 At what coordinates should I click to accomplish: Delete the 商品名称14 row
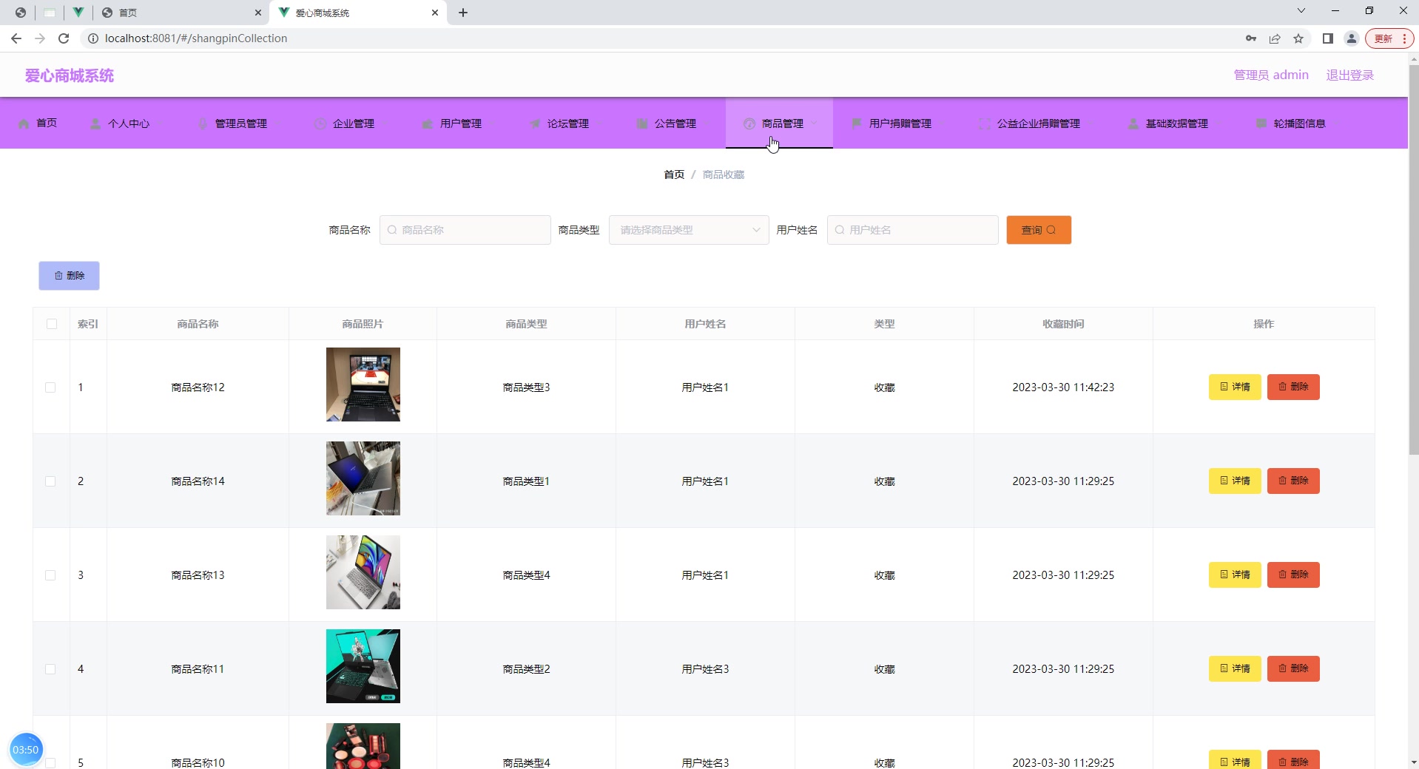point(1293,481)
